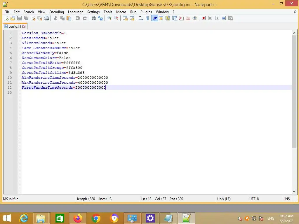The image size is (299, 224).
Task: Click the vertical scrollbar down arrow
Action: click(294, 191)
